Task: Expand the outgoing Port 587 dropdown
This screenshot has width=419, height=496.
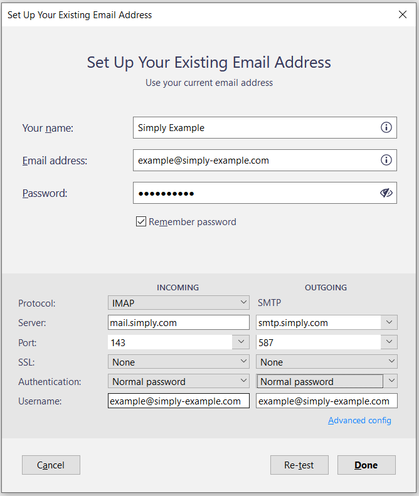Action: point(390,342)
